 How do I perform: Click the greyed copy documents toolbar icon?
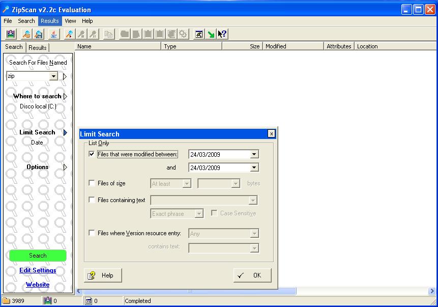tap(109, 34)
